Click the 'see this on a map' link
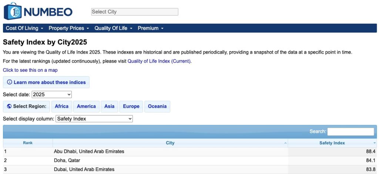 30,70
